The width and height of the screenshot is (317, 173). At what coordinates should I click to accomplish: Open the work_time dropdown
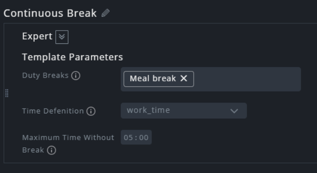coord(184,111)
